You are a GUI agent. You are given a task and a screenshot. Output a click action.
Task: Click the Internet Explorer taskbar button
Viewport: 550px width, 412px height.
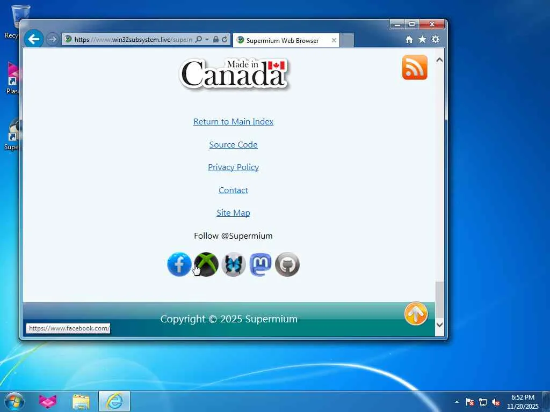coord(114,401)
